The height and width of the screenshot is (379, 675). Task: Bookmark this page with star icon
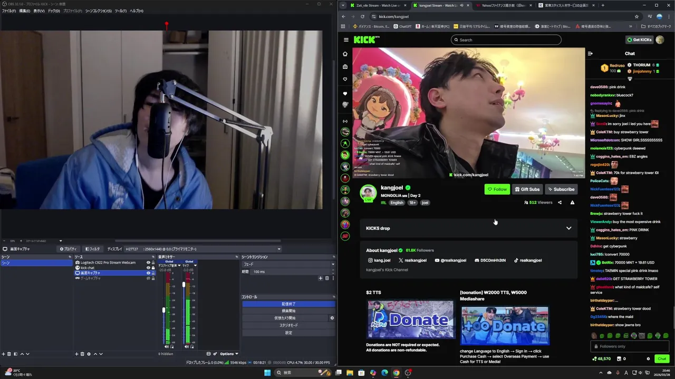pos(637,16)
